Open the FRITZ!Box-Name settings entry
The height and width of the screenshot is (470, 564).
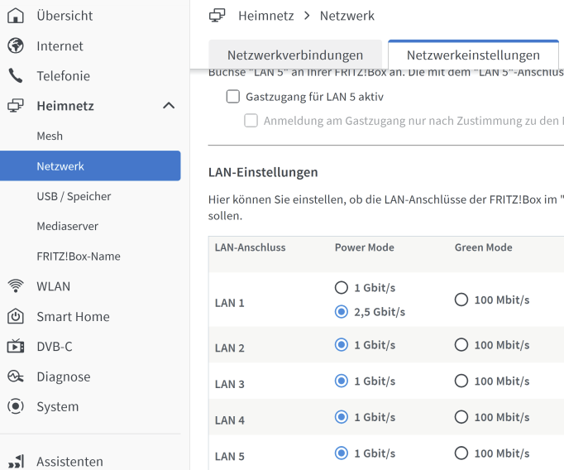coord(79,257)
